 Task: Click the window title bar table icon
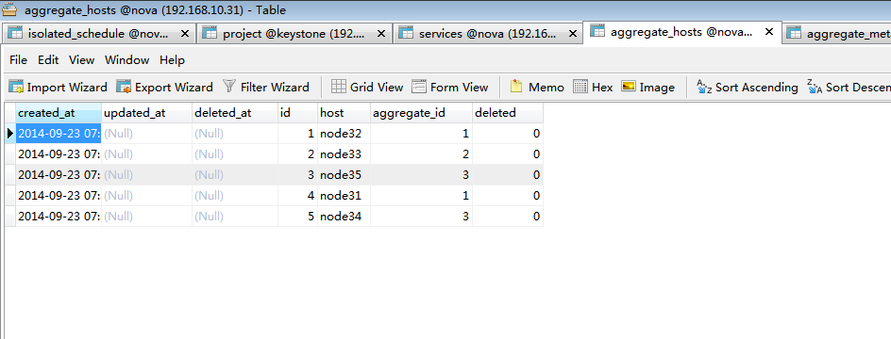[9, 9]
